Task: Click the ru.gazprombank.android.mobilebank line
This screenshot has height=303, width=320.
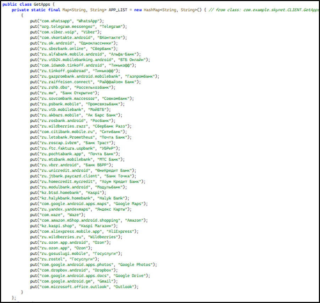Action: (95, 76)
